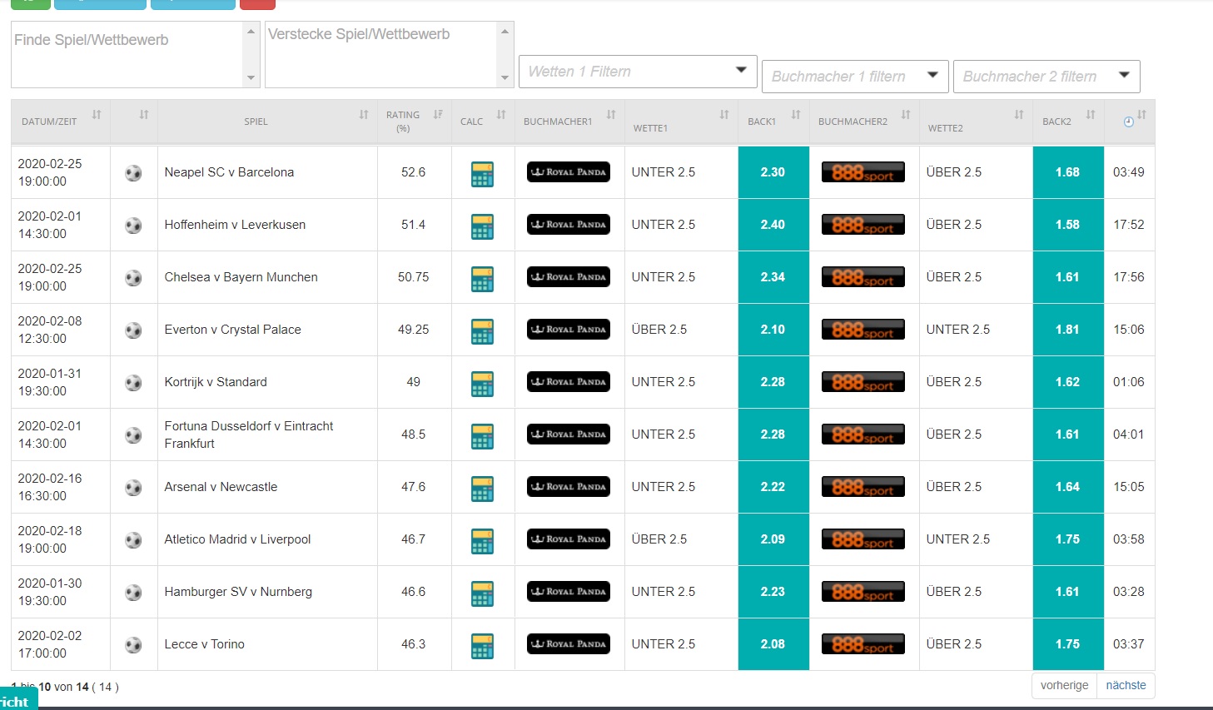Click Royal Panda logo in Neapel SC row
Image resolution: width=1213 pixels, height=710 pixels.
(569, 172)
